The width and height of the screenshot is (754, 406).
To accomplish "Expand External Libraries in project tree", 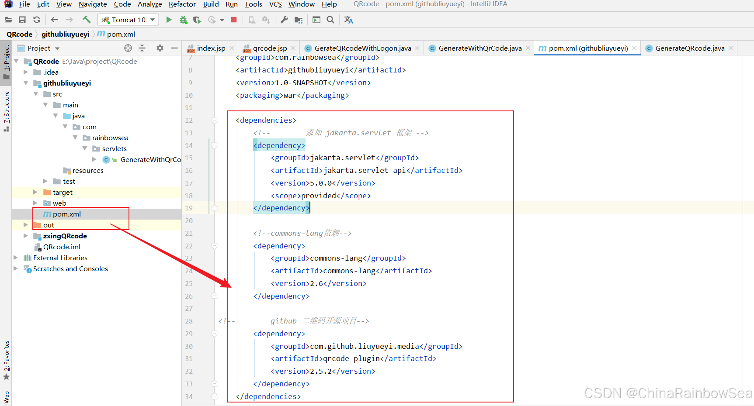I will point(16,258).
